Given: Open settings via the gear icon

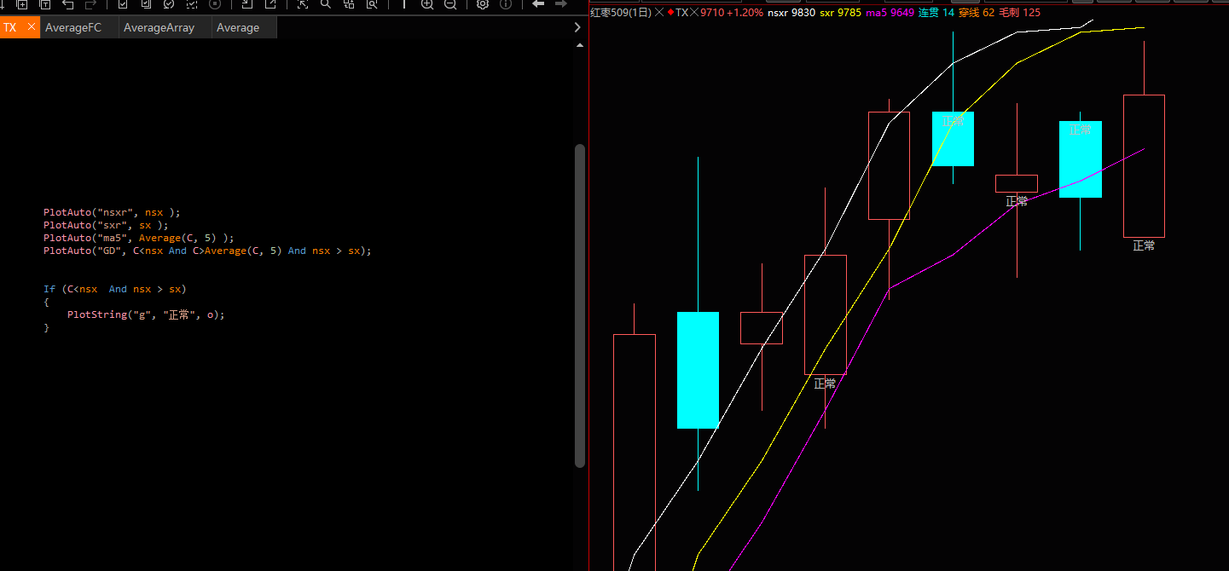Looking at the screenshot, I should pyautogui.click(x=483, y=4).
